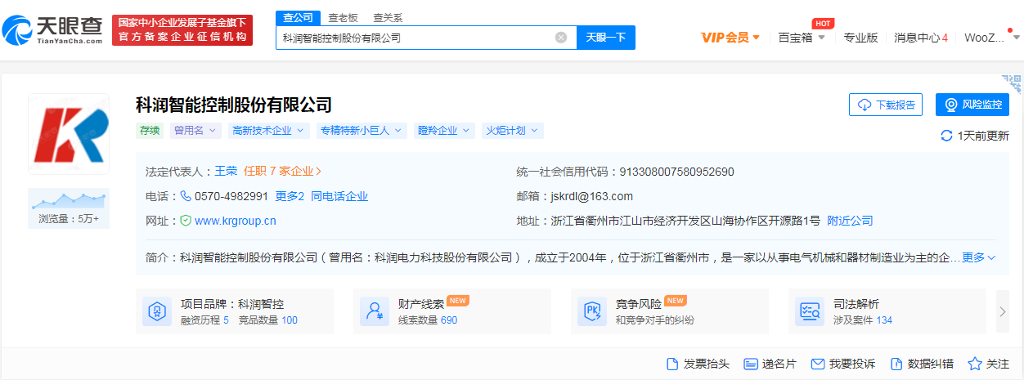
Task: Open 竞品数量 100 link
Action: point(267,320)
